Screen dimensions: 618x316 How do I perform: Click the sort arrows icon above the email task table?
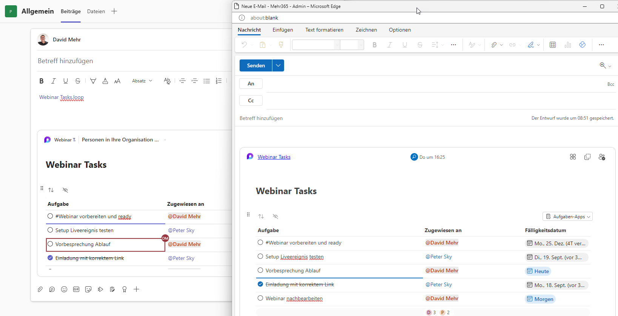(x=261, y=216)
